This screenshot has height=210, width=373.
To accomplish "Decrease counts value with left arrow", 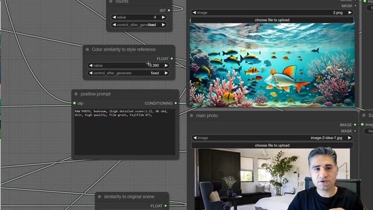I will click(114, 17).
